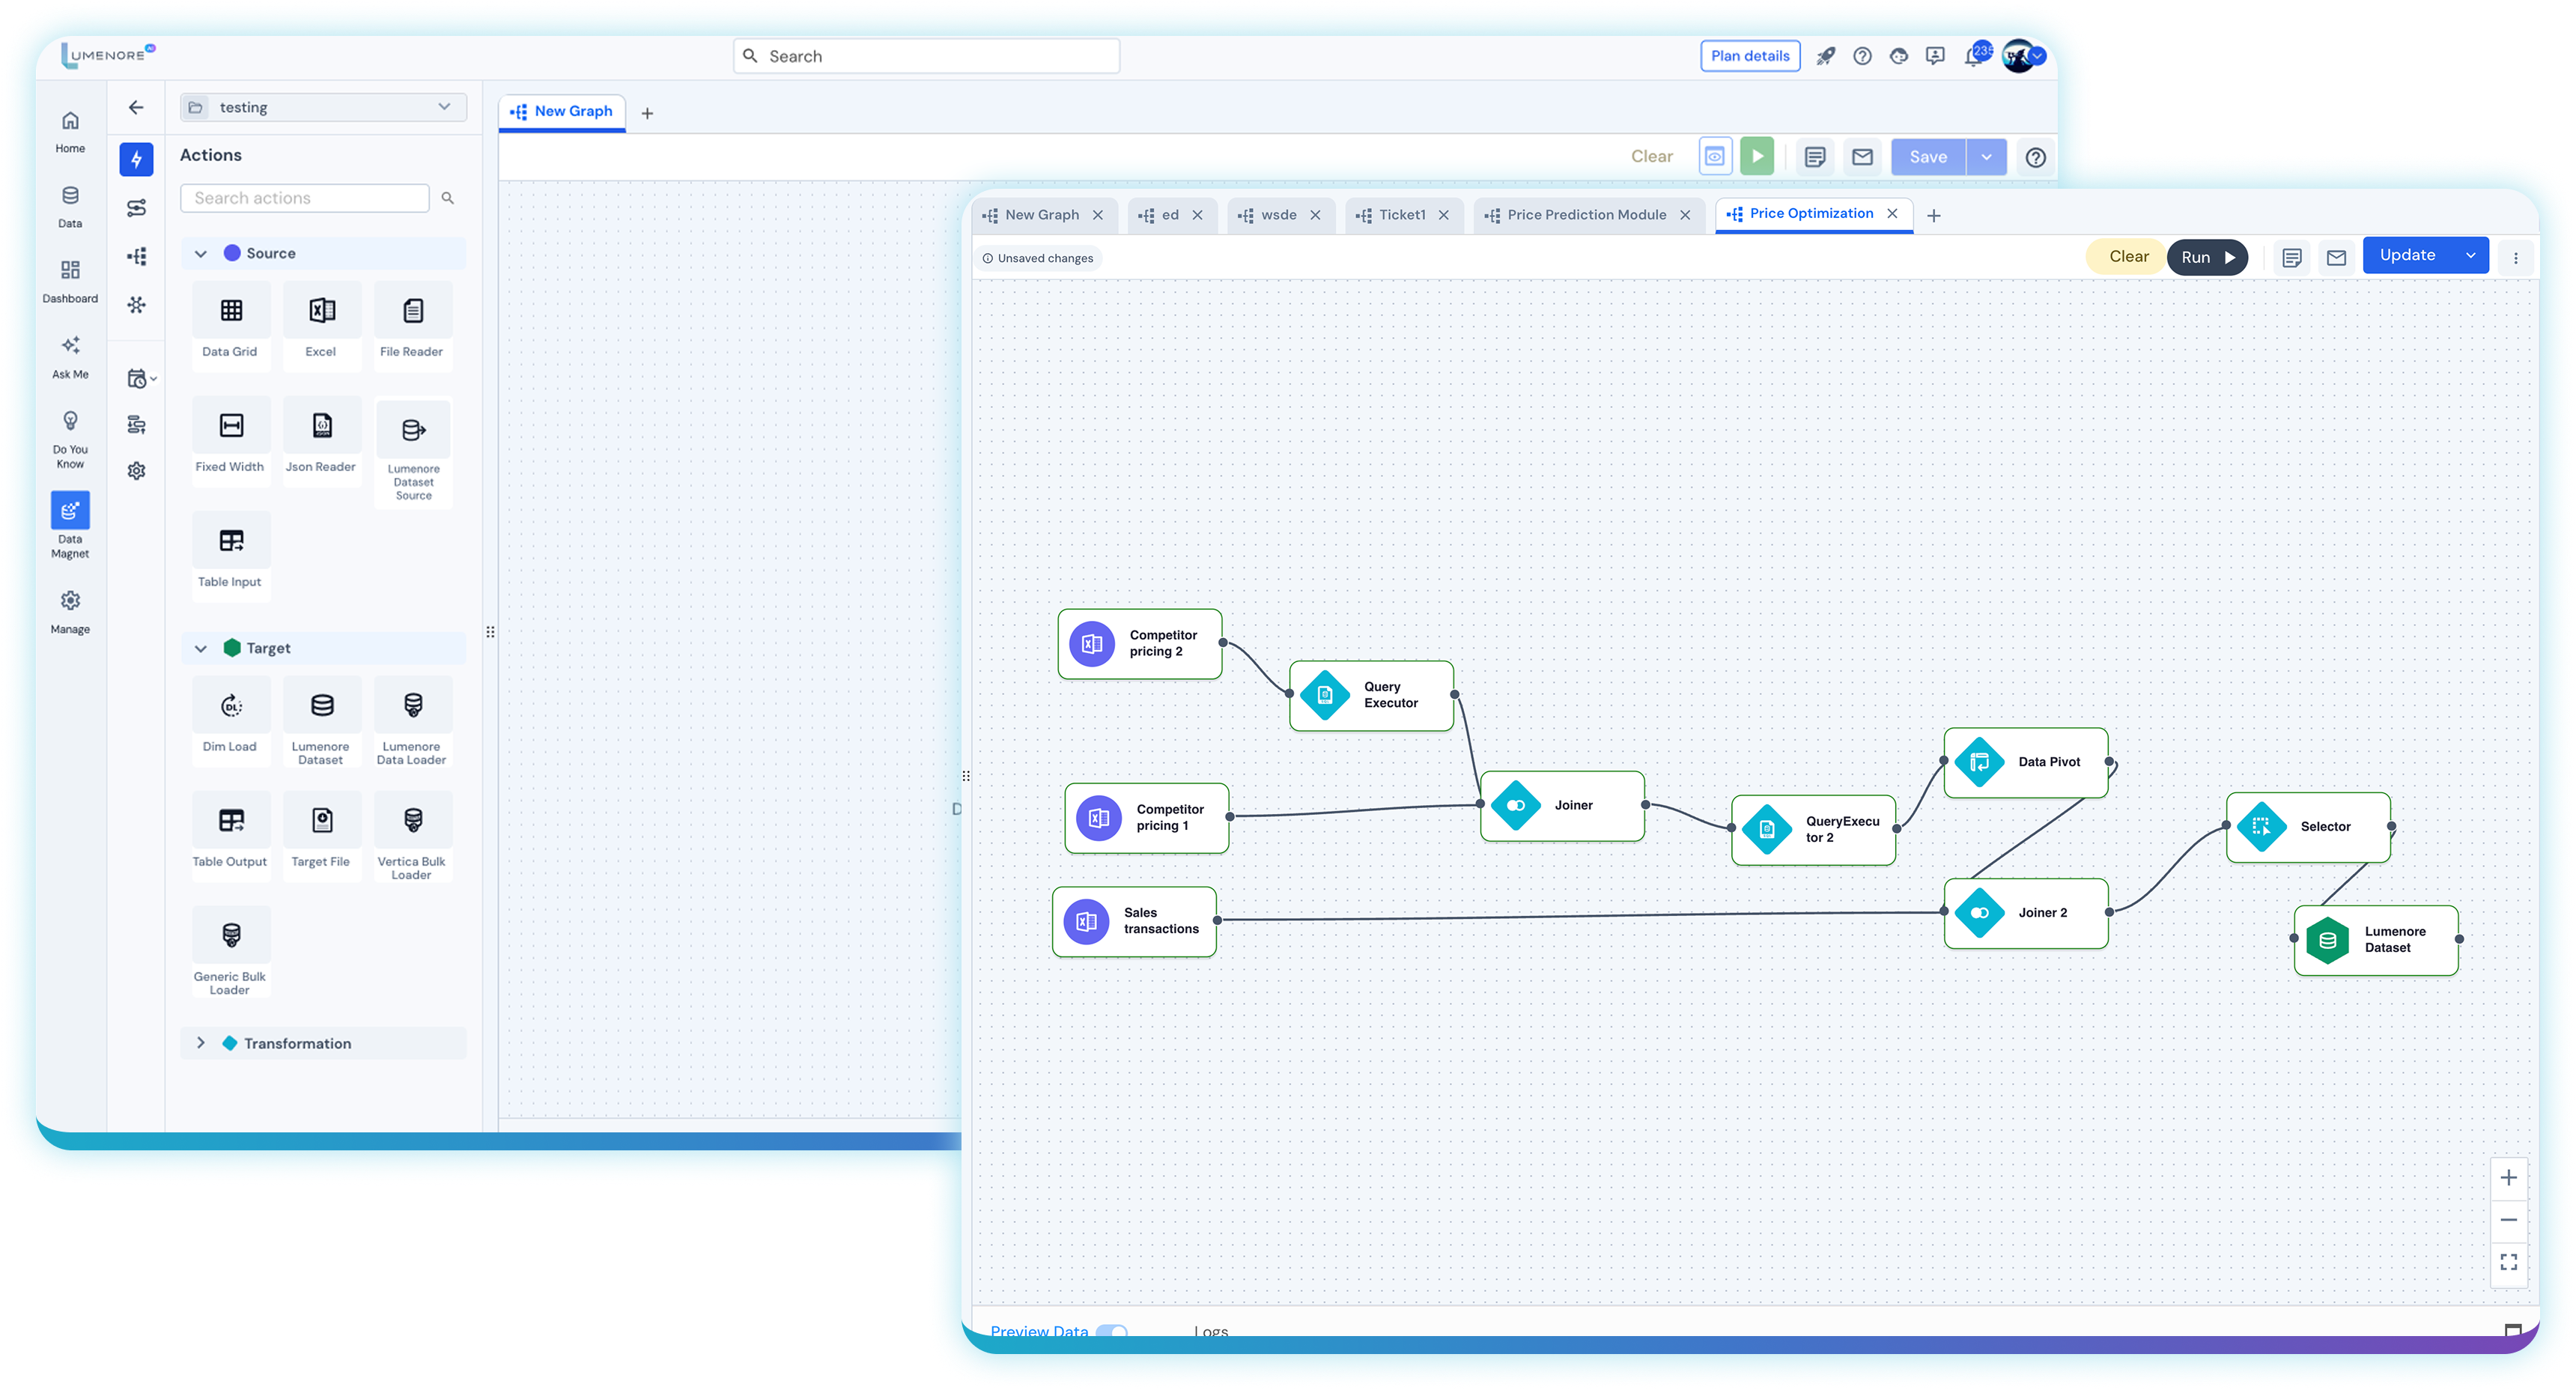Image resolution: width=2576 pixels, height=1390 pixels.
Task: Select the Table Output target action
Action: coord(231,835)
